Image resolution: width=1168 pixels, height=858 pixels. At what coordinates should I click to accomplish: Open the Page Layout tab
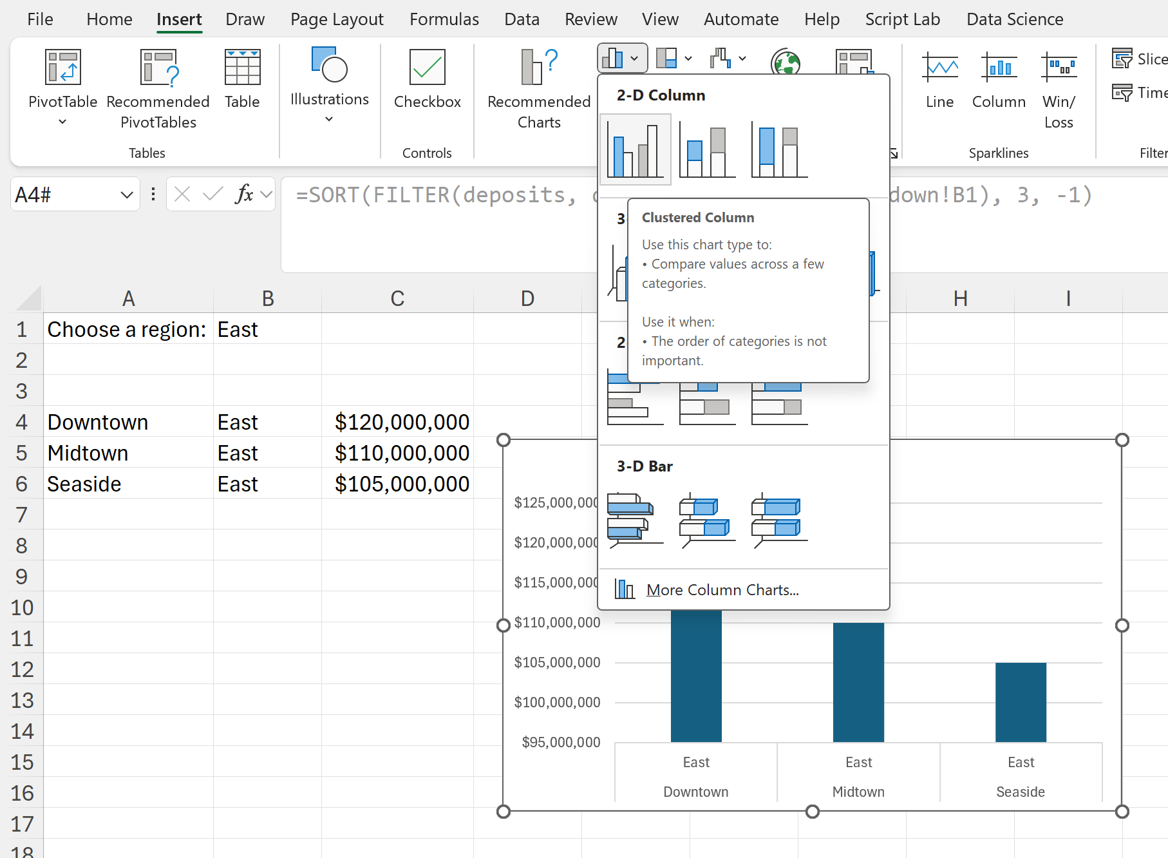click(x=336, y=19)
